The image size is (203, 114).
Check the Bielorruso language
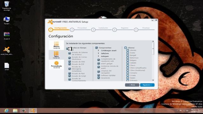point(128,58)
